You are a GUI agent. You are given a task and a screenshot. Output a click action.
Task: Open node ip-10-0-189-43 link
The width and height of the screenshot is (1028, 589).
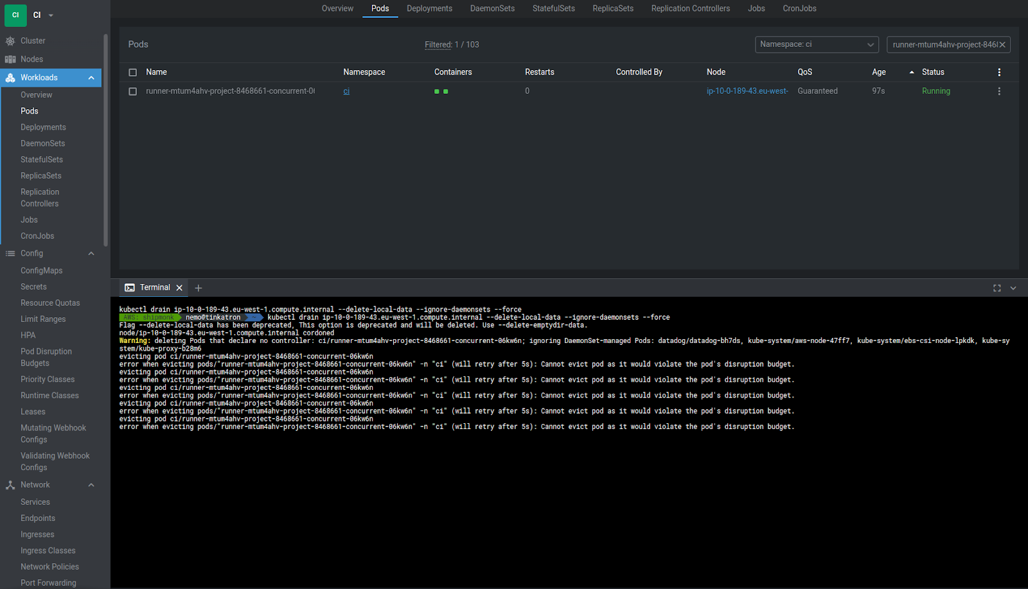747,91
